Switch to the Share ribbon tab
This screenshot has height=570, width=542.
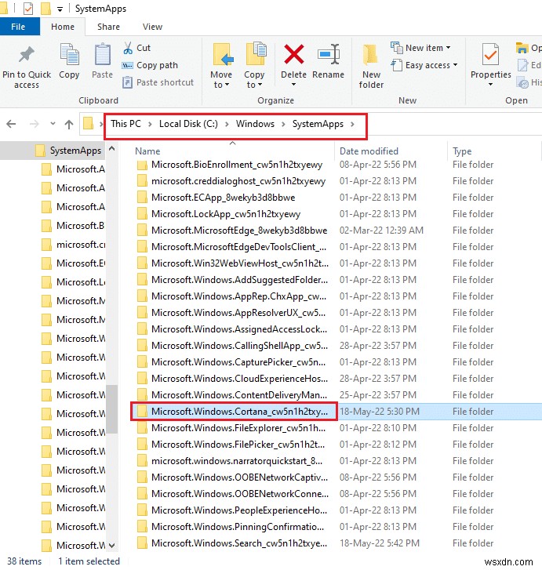point(108,27)
